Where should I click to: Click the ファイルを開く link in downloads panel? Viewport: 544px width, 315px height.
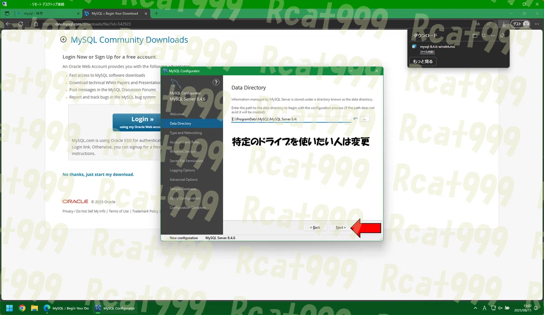[427, 52]
